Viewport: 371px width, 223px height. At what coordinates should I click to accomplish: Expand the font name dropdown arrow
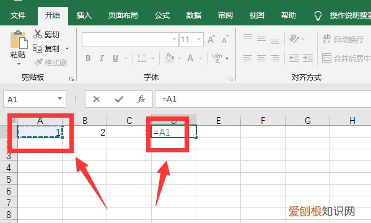click(175, 39)
